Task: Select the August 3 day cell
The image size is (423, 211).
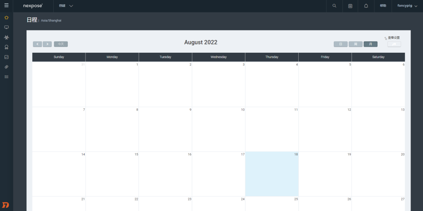Action: point(219,84)
